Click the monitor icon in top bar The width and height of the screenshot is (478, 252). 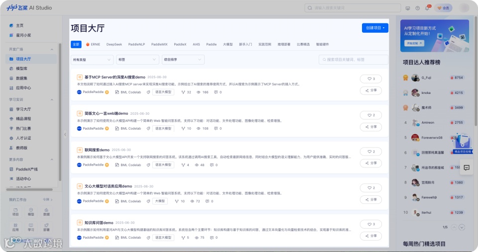(408, 8)
